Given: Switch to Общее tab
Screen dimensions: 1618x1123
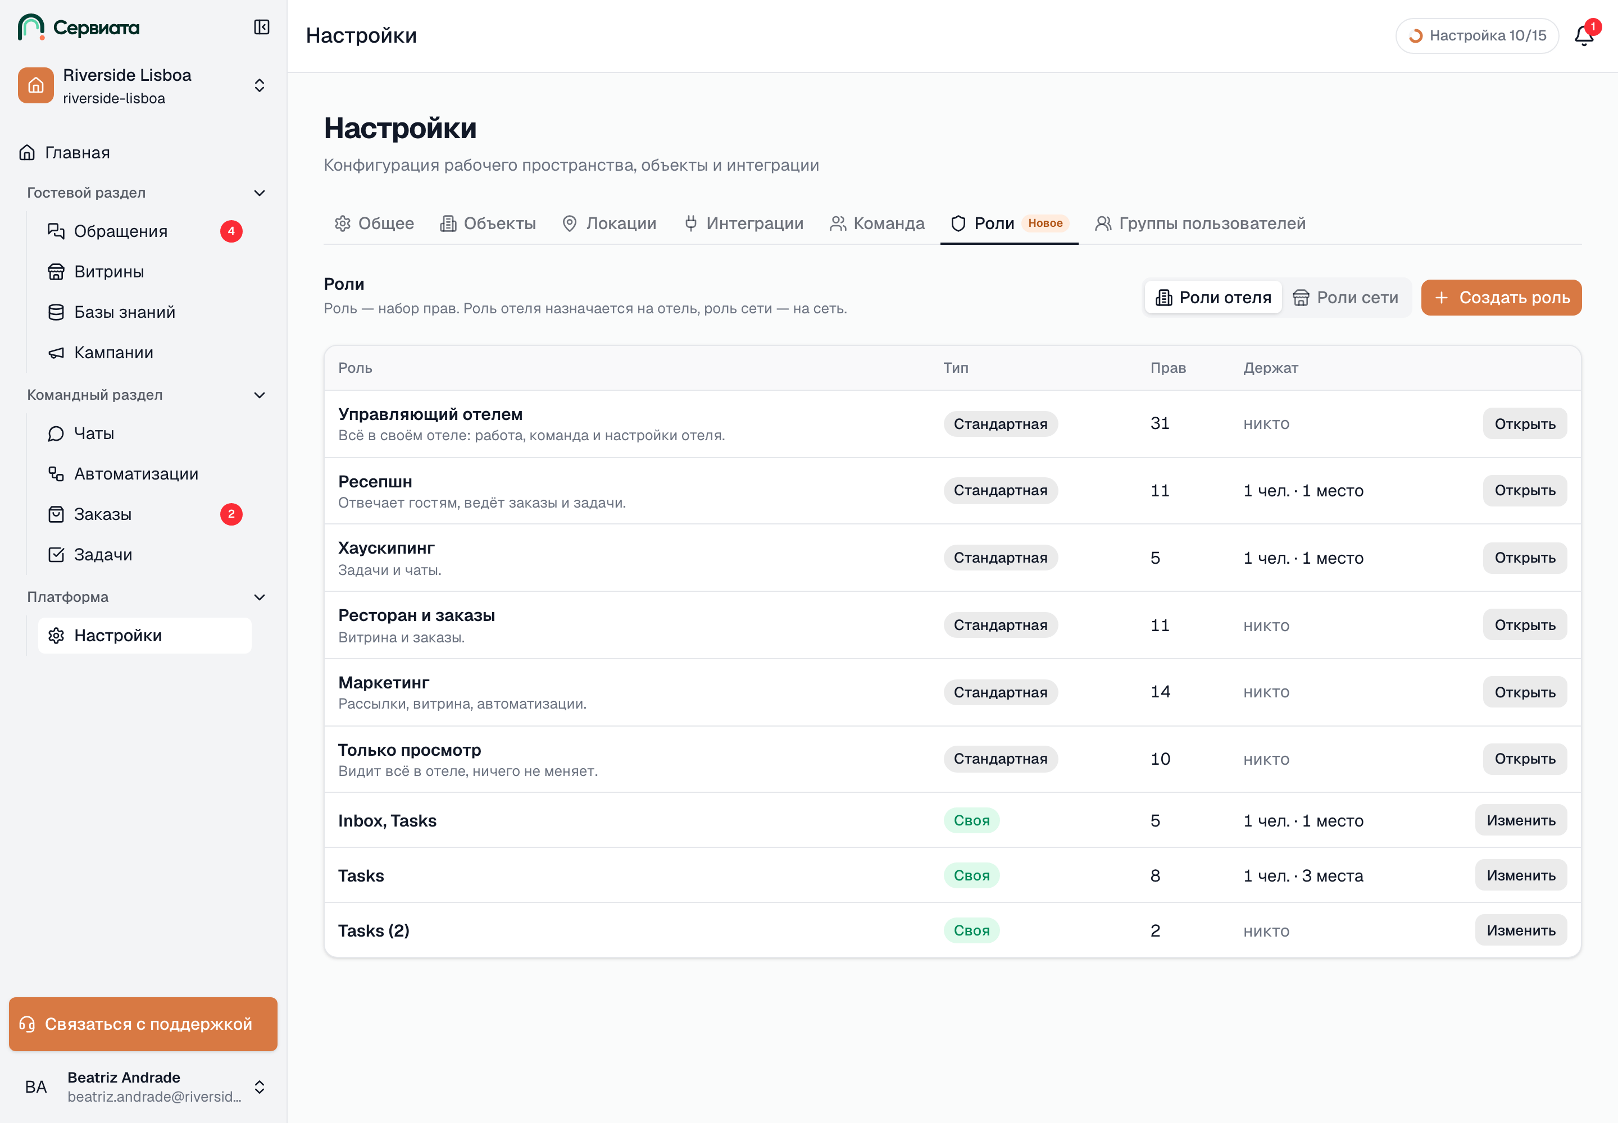Looking at the screenshot, I should coord(374,223).
